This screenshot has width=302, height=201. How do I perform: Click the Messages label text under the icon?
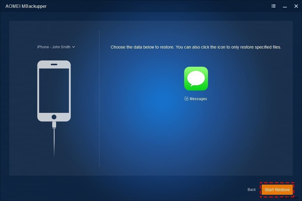pos(198,99)
